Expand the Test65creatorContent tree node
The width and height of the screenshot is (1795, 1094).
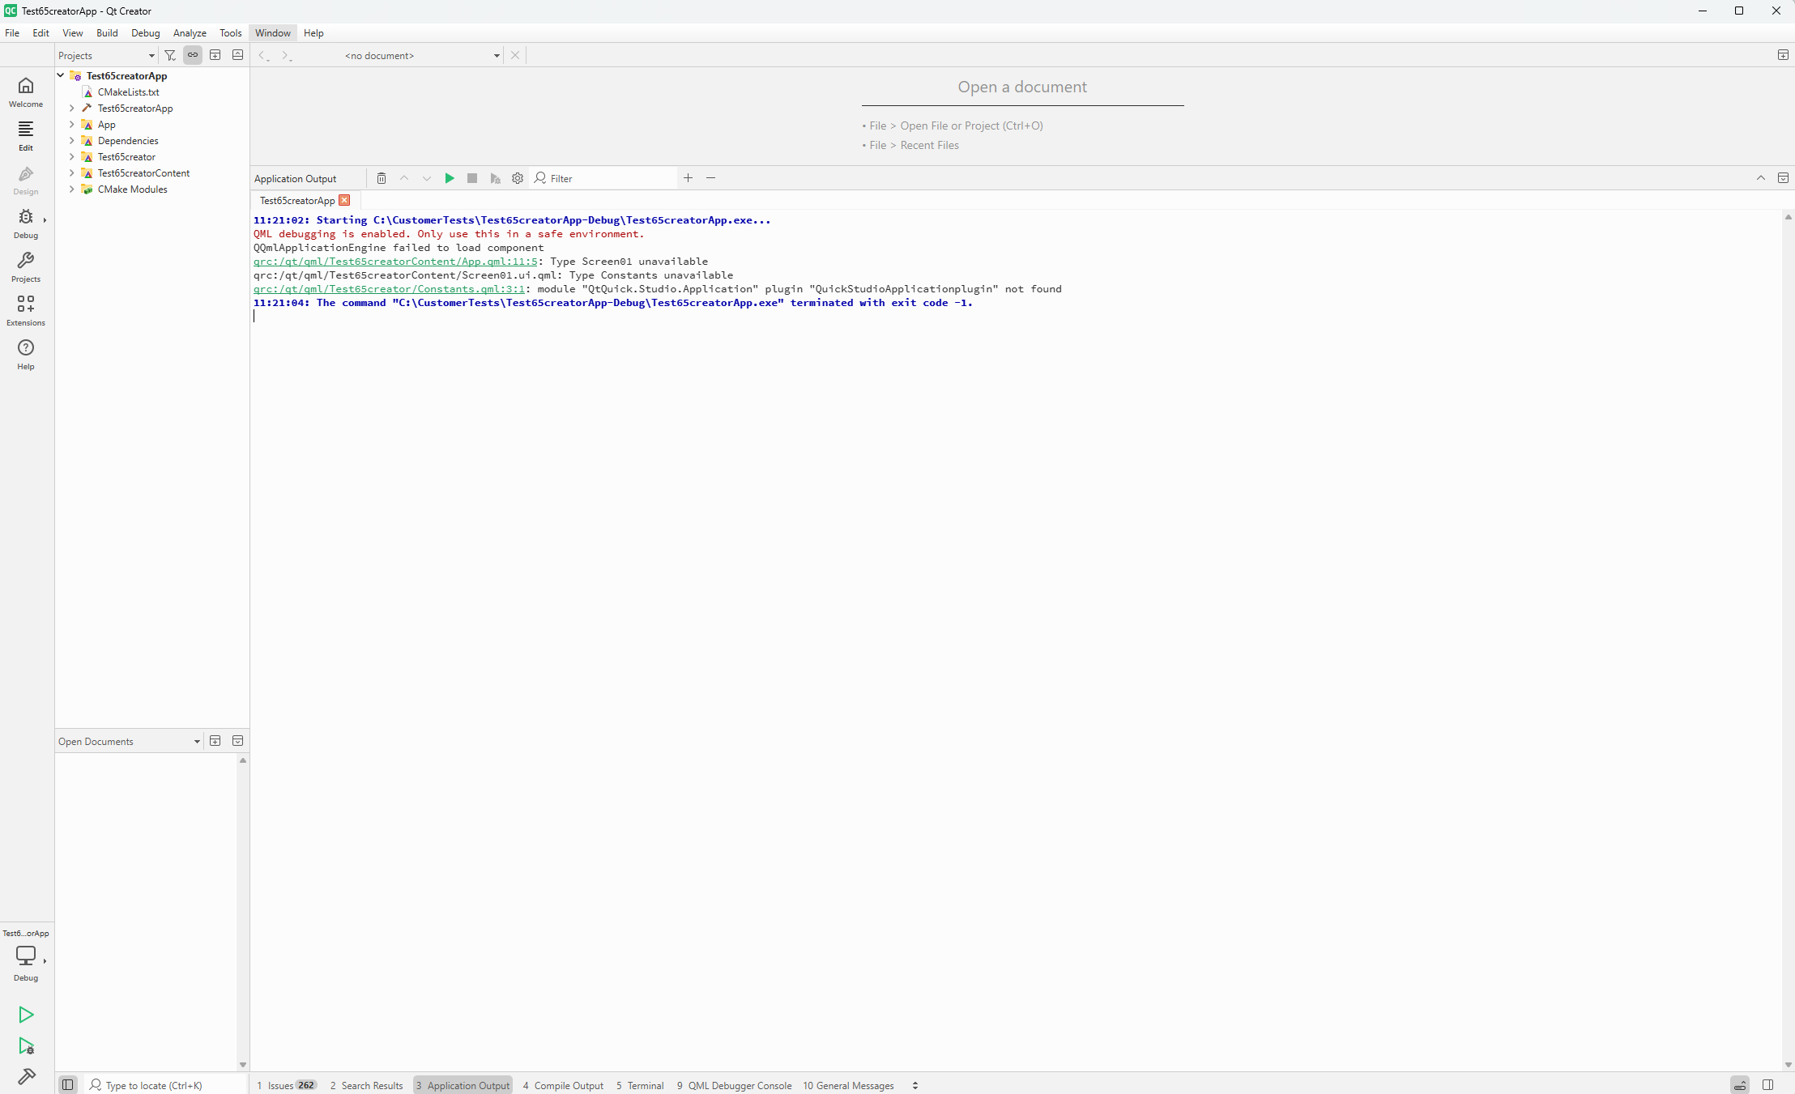[71, 173]
